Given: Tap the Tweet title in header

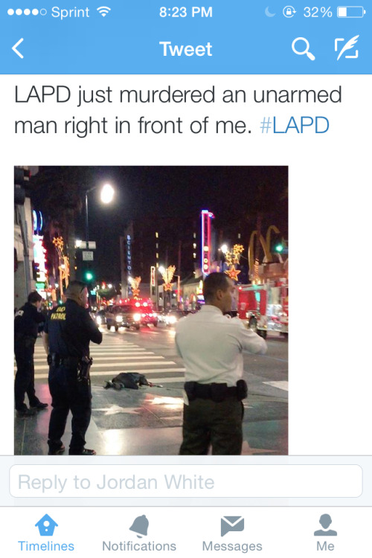Looking at the screenshot, I should (186, 49).
